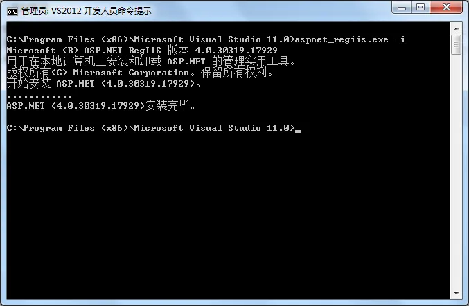
Task: Click the empty scrollbar track below the thumb
Action: point(457,171)
